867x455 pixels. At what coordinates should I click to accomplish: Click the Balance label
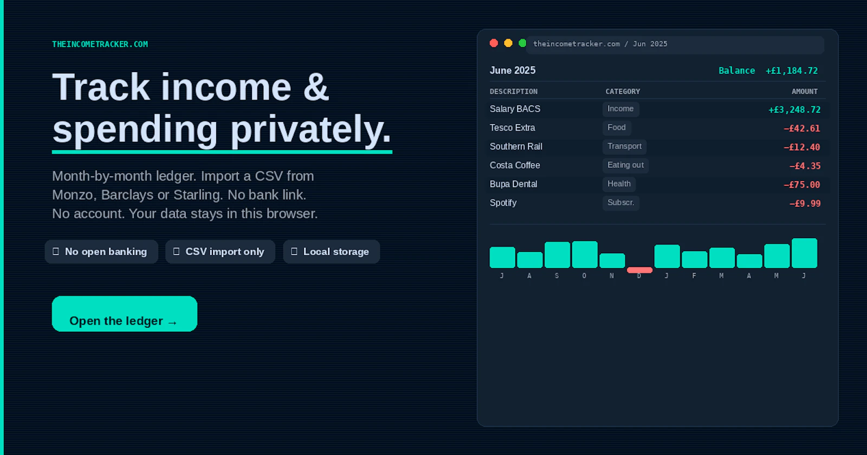[736, 71]
